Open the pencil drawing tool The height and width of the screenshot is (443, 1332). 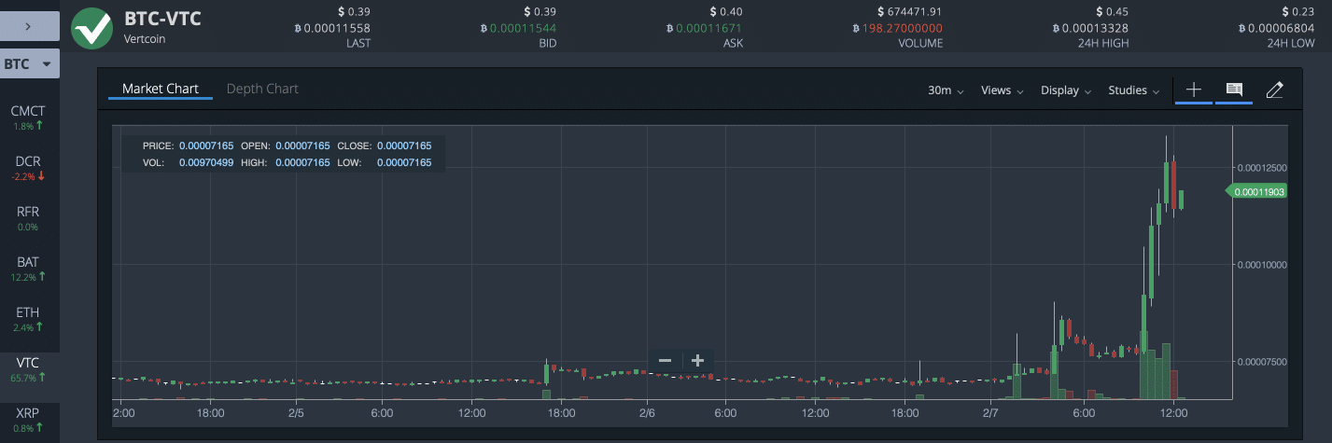[x=1275, y=90]
